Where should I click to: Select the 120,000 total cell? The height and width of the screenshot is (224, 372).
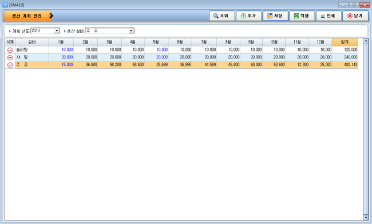click(345, 50)
